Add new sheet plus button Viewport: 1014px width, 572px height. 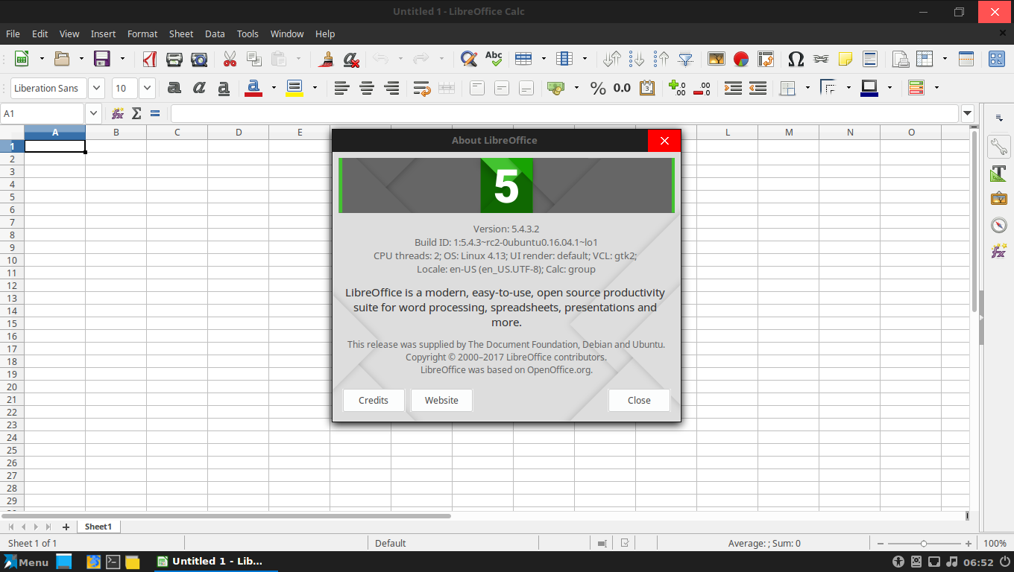(66, 527)
